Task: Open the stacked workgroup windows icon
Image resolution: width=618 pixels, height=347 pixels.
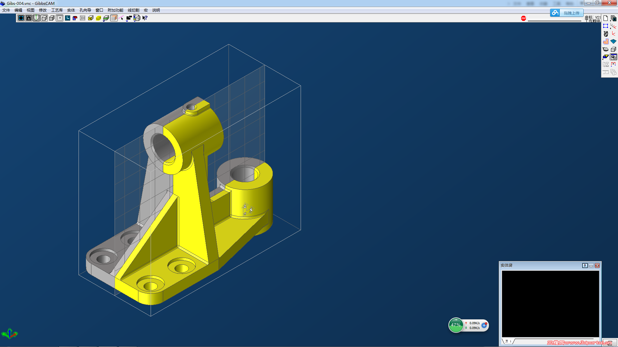Action: [613, 18]
